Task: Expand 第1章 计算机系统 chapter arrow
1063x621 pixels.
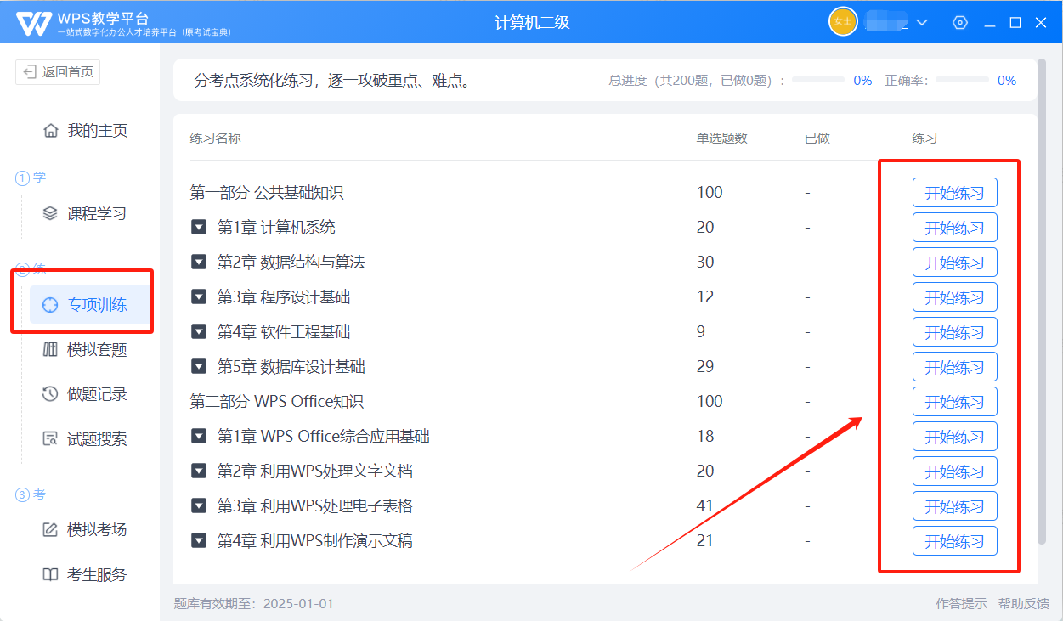Action: [199, 228]
